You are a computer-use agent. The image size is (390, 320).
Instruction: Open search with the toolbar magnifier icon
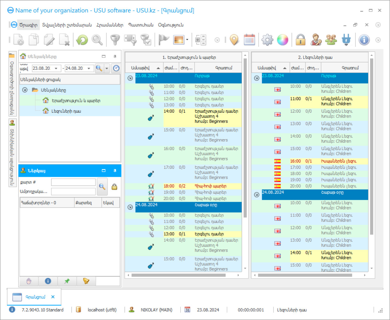(97, 40)
